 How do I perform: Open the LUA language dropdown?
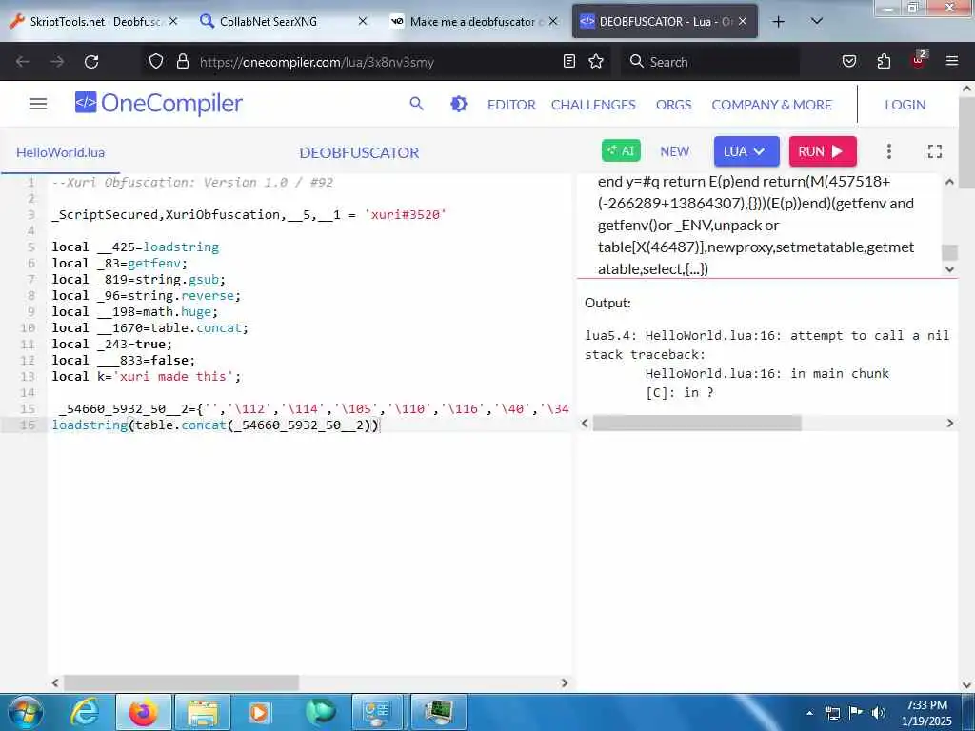(746, 151)
